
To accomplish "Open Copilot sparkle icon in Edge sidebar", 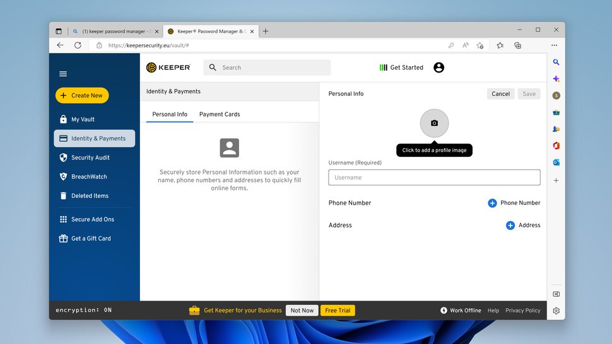I will tap(556, 79).
